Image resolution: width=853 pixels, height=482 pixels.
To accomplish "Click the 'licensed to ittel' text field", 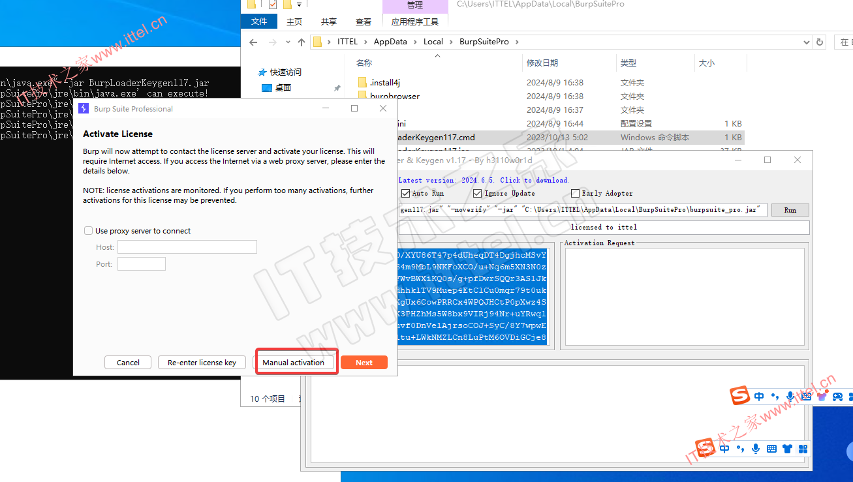I will 604,228.
